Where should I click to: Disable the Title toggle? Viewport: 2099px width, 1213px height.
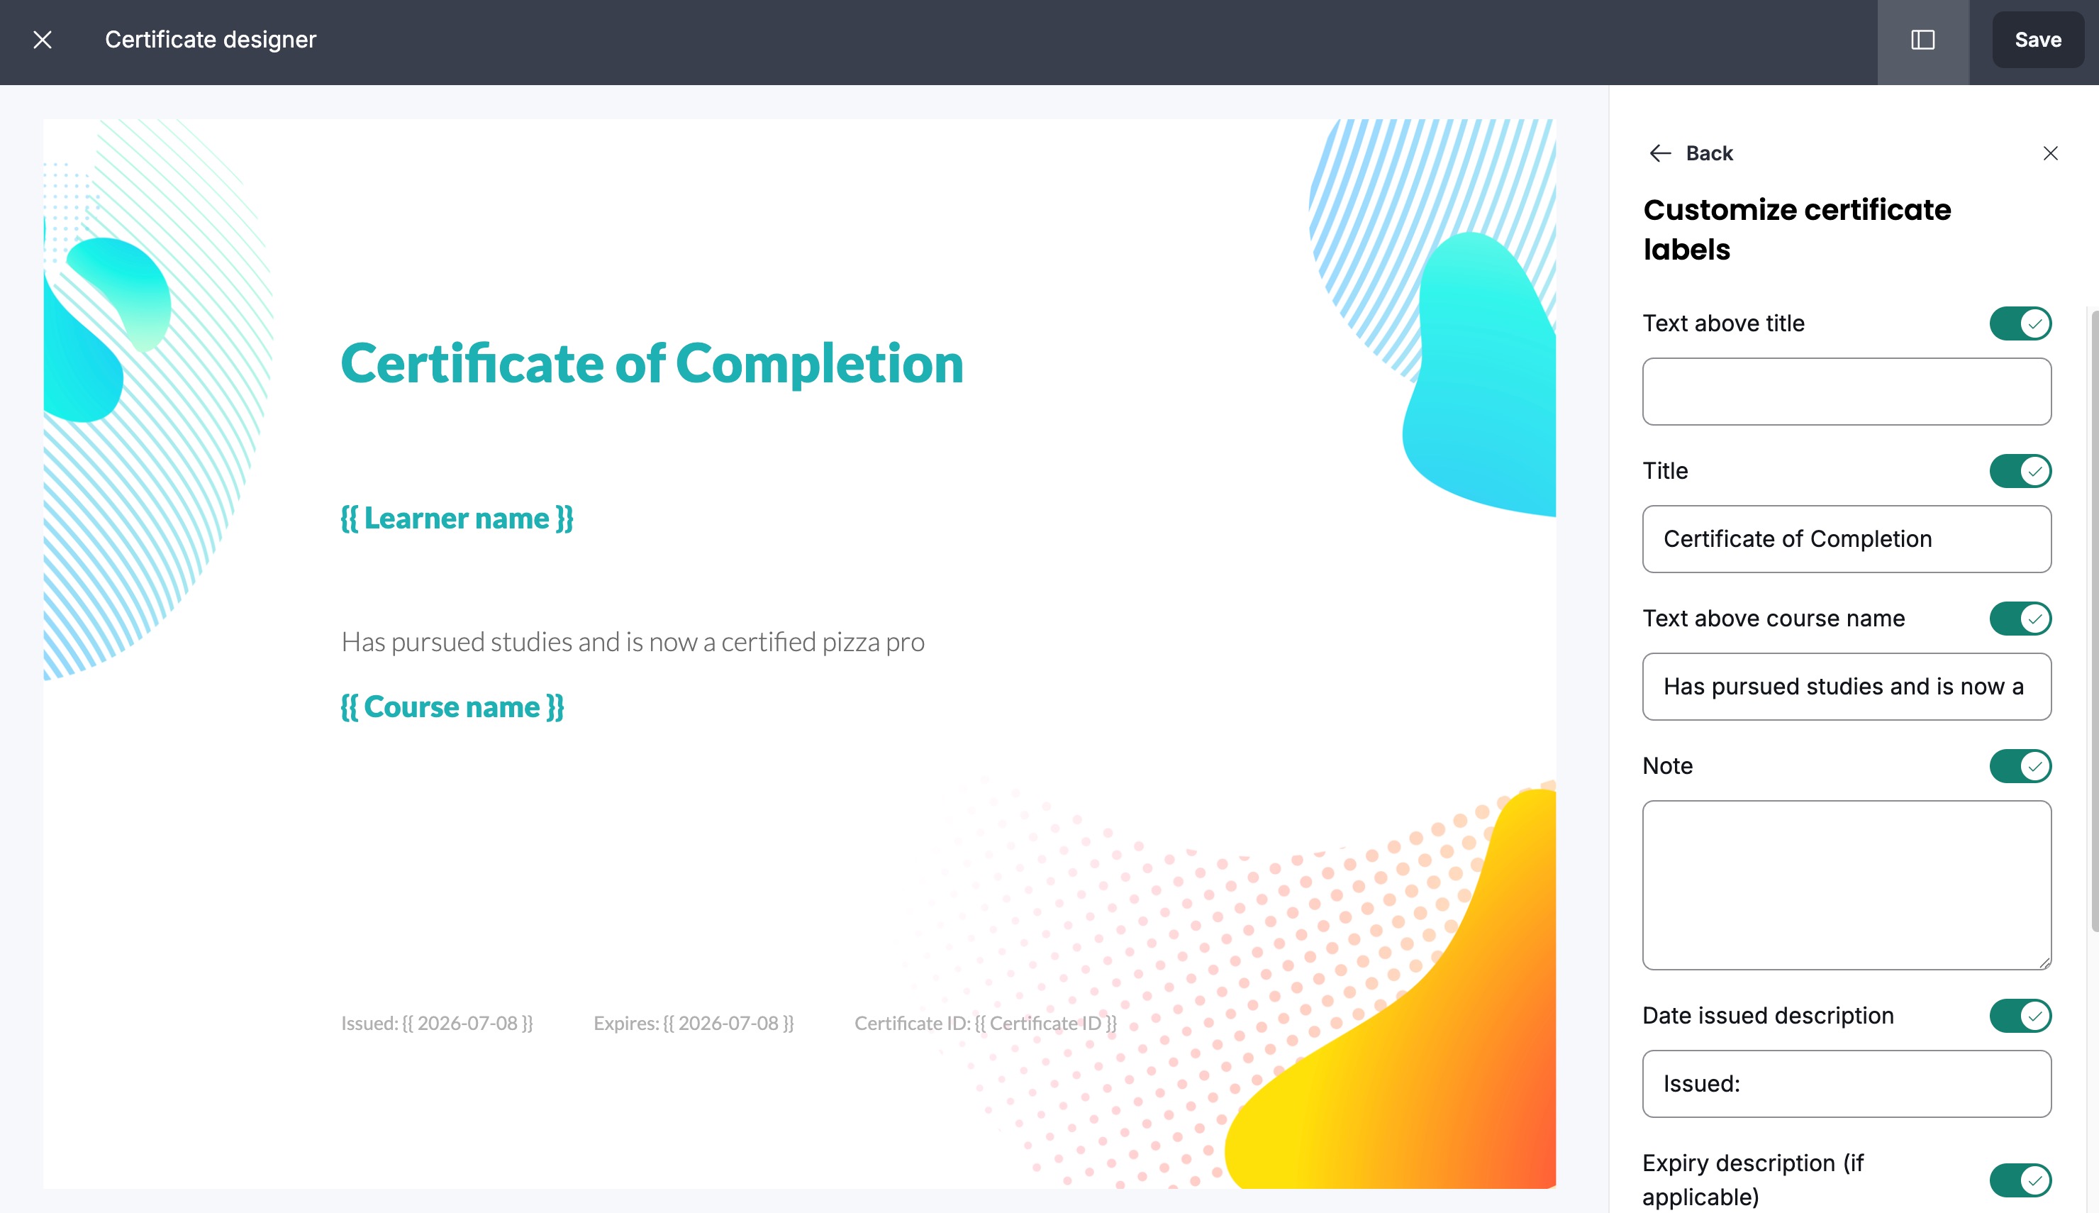pos(2020,471)
